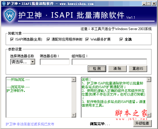Click the 护卫神软件。 log line
The image size is (158, 129).
[16, 91]
